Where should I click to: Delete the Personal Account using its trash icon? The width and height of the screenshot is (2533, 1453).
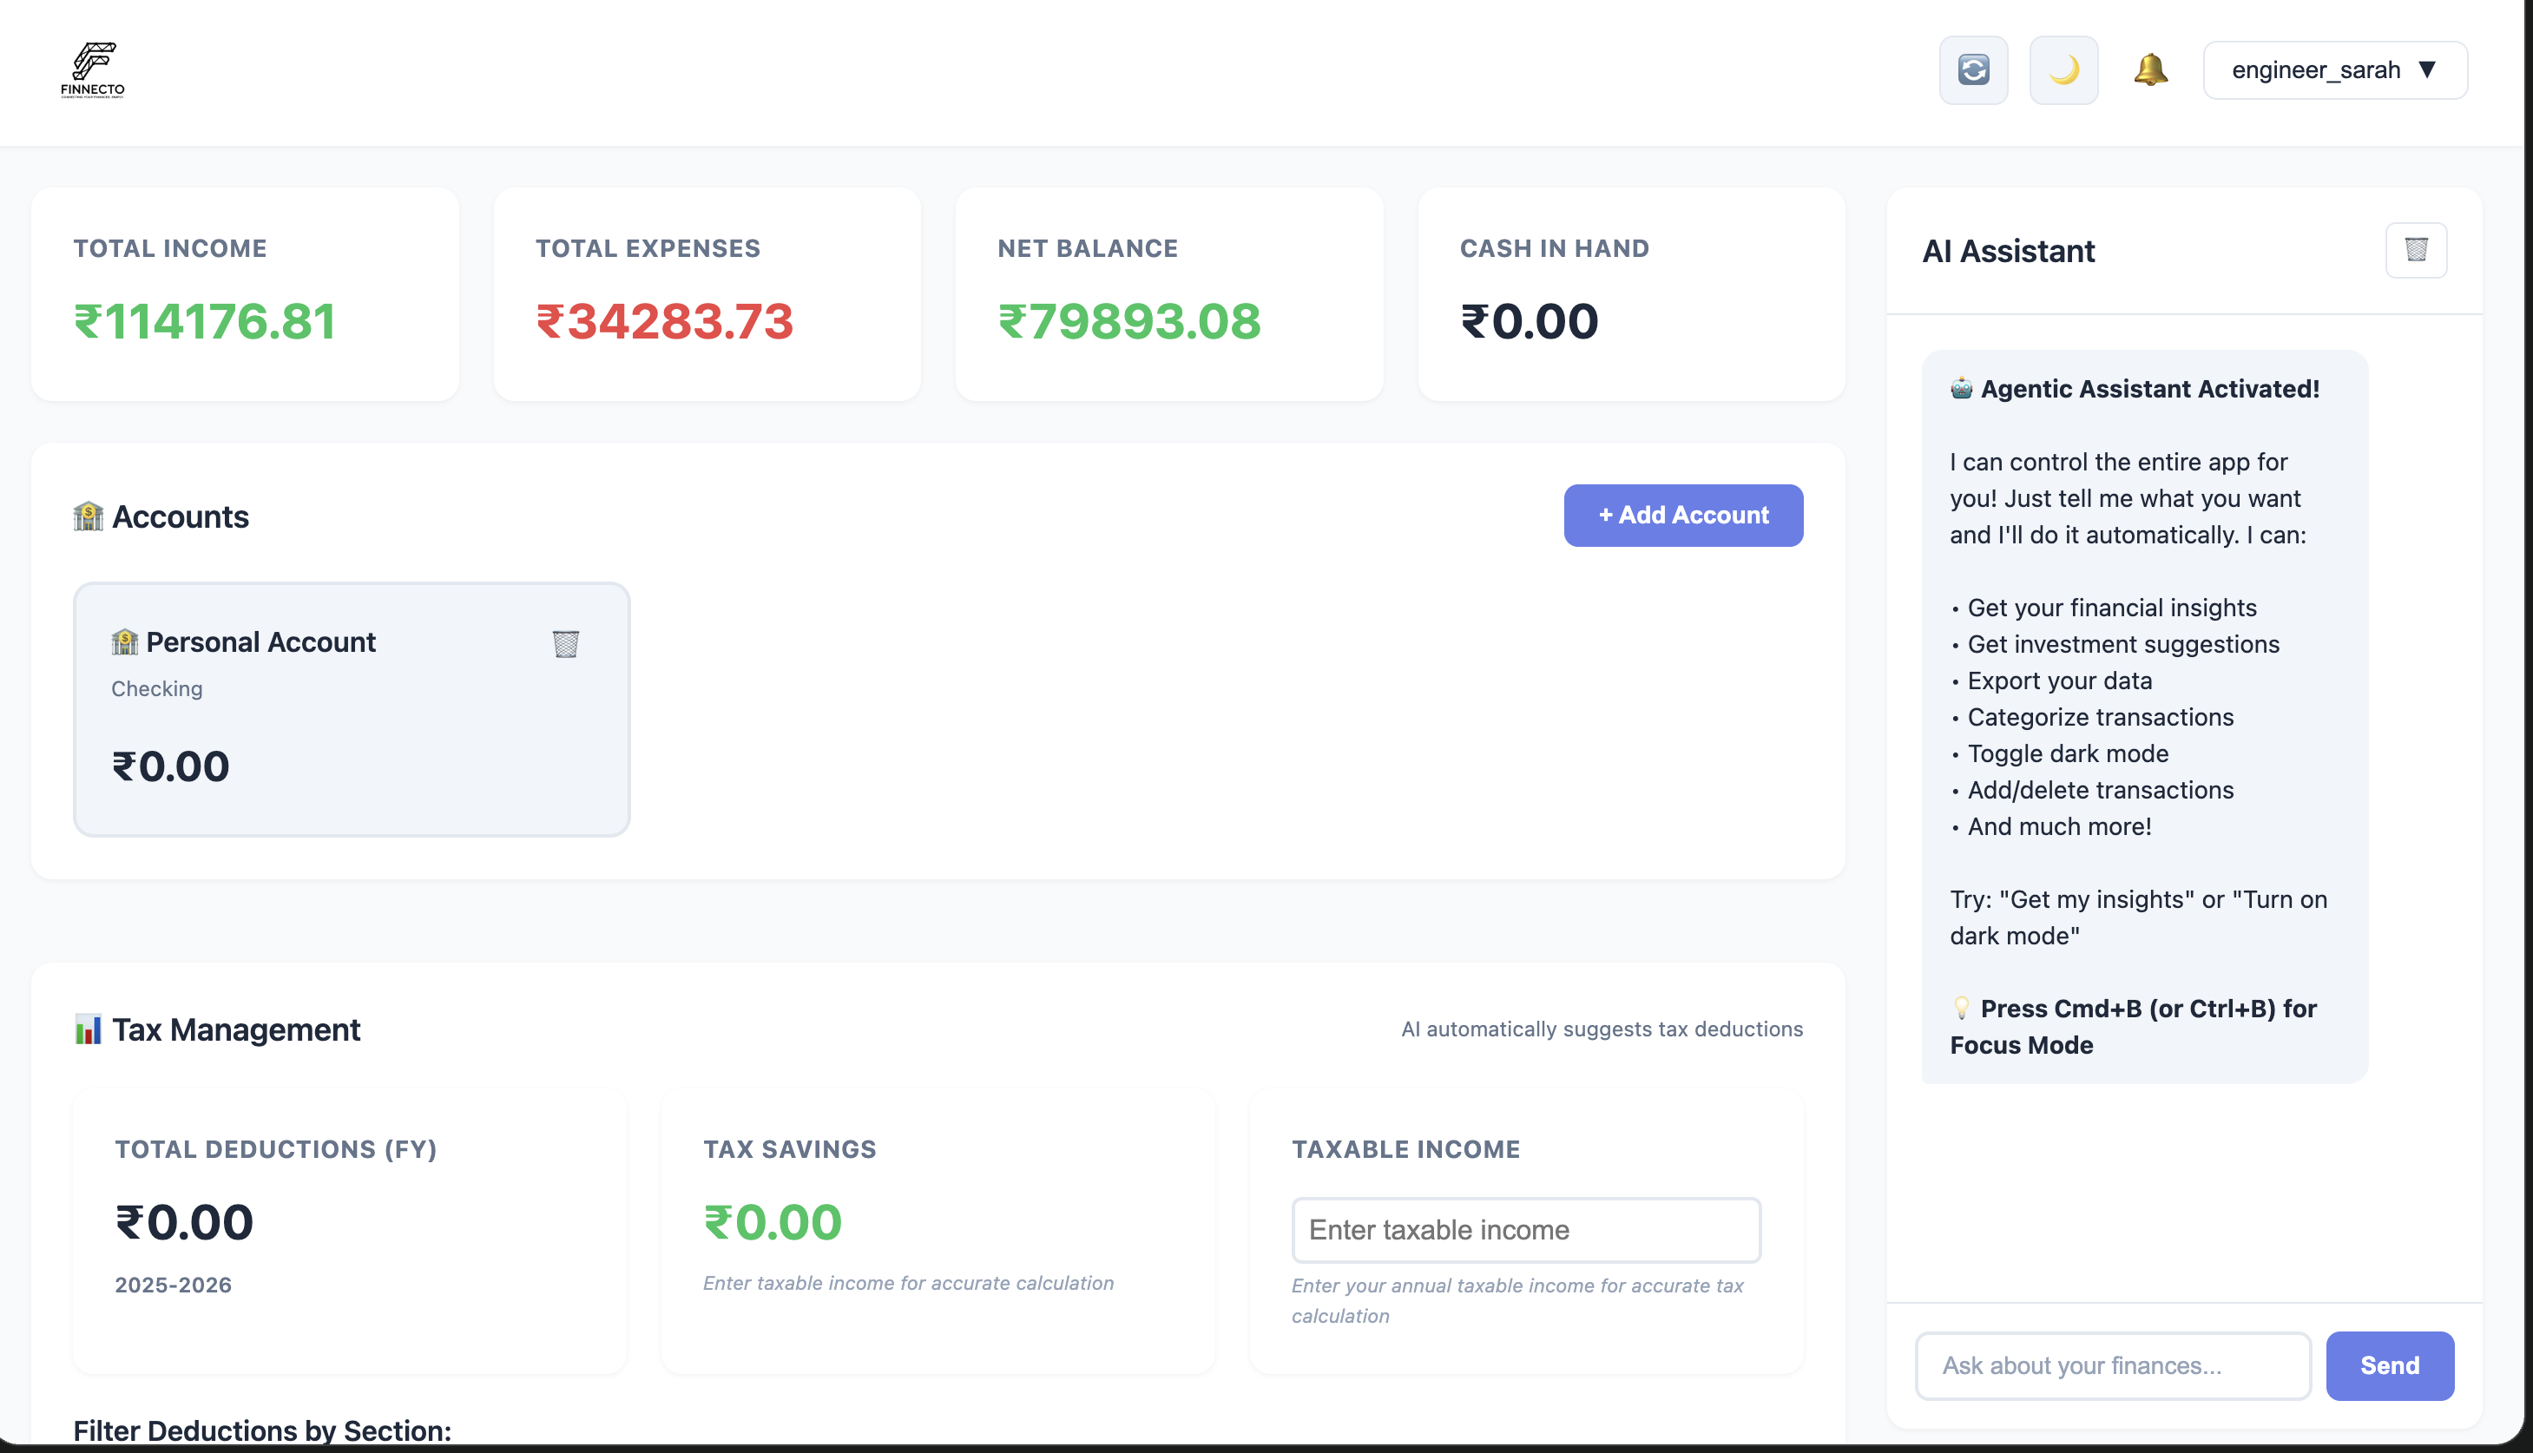(566, 644)
